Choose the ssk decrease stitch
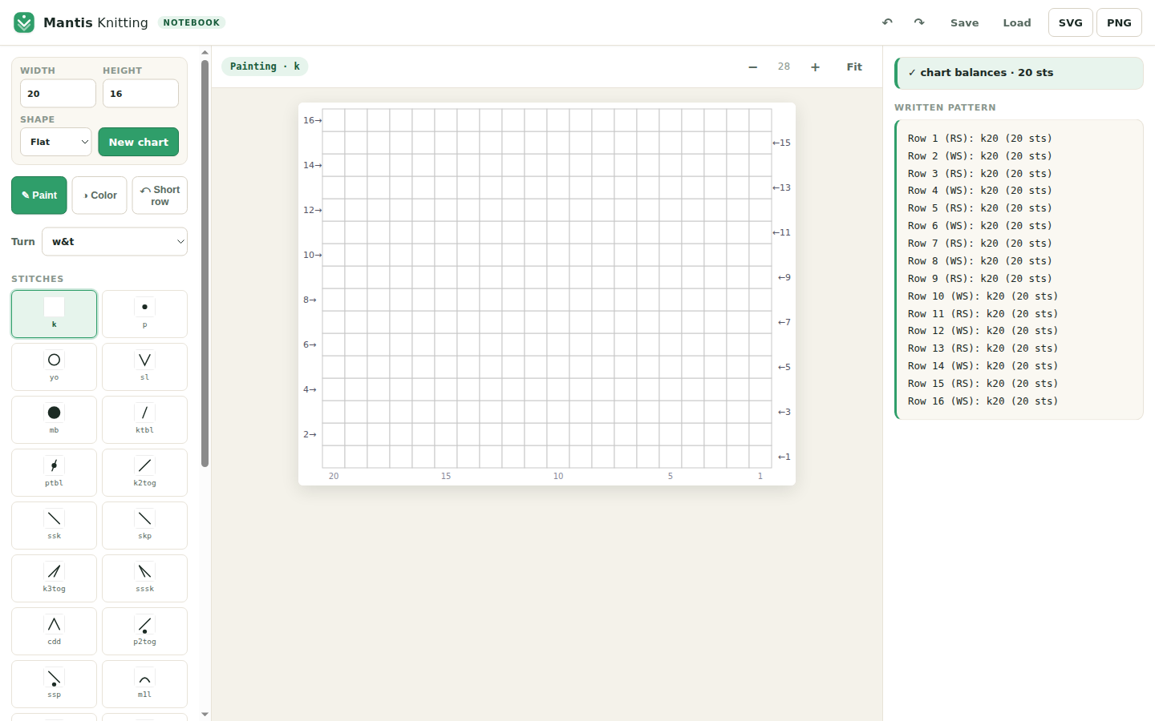The image size is (1155, 721). [54, 526]
